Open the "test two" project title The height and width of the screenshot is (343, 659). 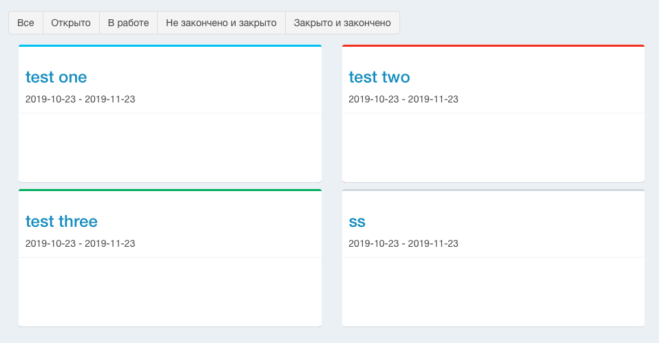coord(379,77)
